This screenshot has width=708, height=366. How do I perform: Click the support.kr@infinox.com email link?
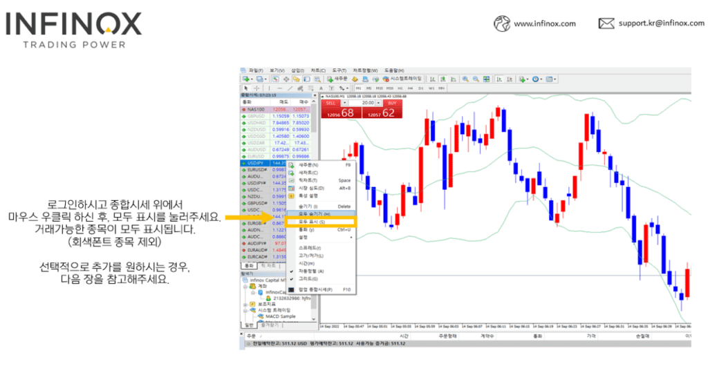click(x=661, y=23)
